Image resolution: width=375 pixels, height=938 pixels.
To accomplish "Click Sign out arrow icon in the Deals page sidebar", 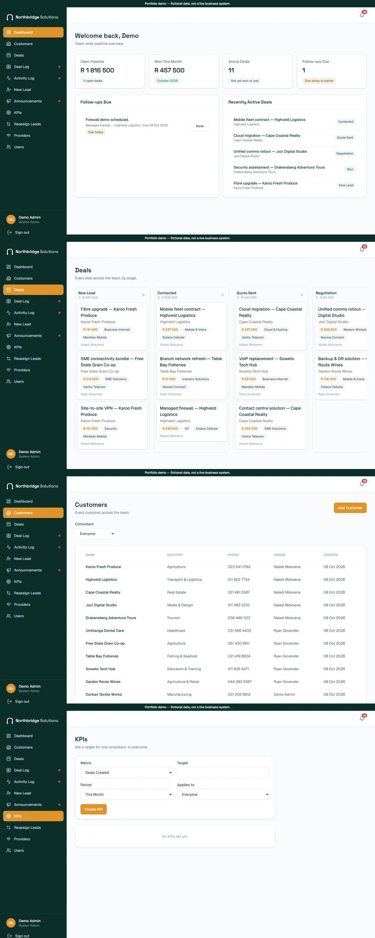I will [x=10, y=467].
